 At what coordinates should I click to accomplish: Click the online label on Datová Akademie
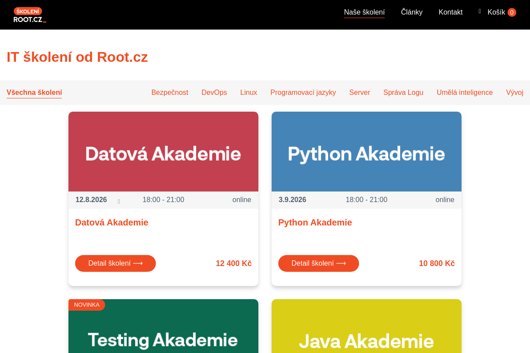(x=242, y=200)
